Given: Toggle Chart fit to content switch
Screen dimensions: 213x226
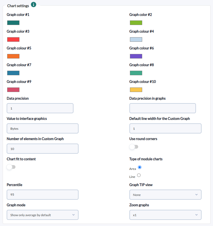Looking at the screenshot, I should click(11, 167).
